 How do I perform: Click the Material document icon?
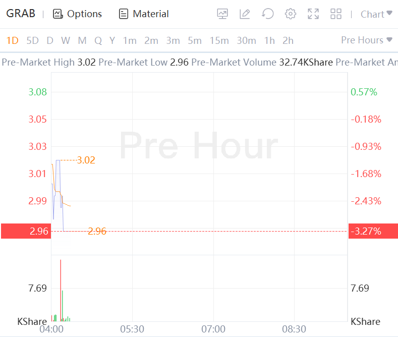[124, 14]
